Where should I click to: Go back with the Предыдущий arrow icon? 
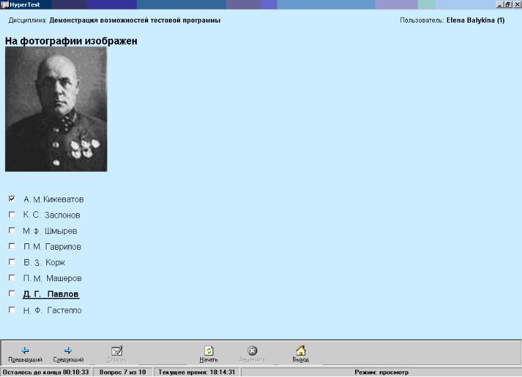coord(25,351)
